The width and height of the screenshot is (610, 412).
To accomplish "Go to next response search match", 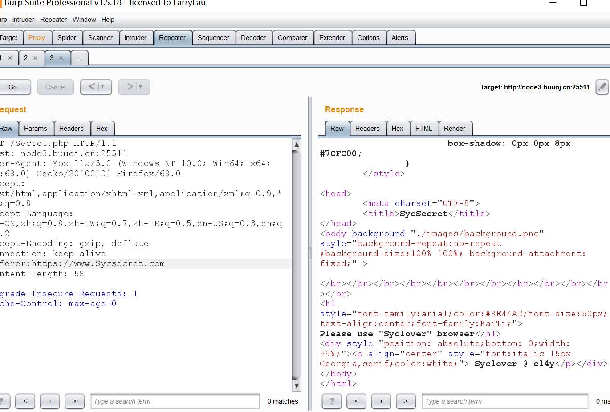I will [x=406, y=401].
